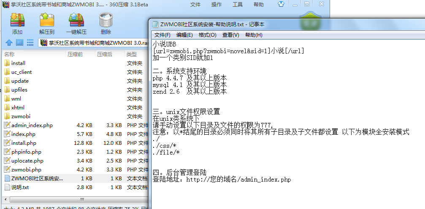Open 360压缩's 工具 menu
This screenshot has width=425, height=209.
(238, 5)
